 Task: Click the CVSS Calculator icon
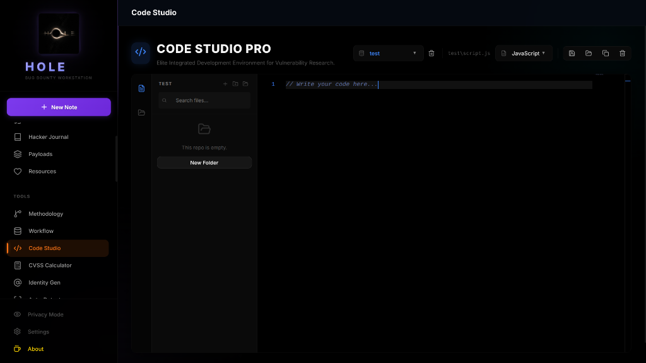(x=18, y=265)
